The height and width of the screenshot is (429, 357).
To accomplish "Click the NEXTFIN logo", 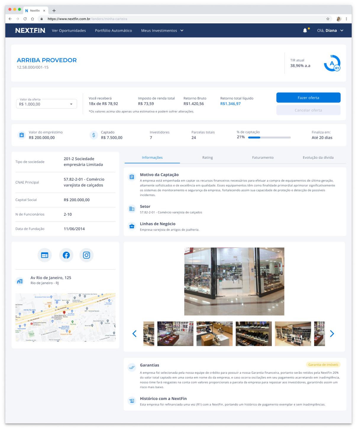I will [30, 30].
